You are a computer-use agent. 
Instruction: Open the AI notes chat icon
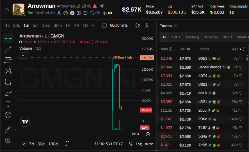coord(79,13)
